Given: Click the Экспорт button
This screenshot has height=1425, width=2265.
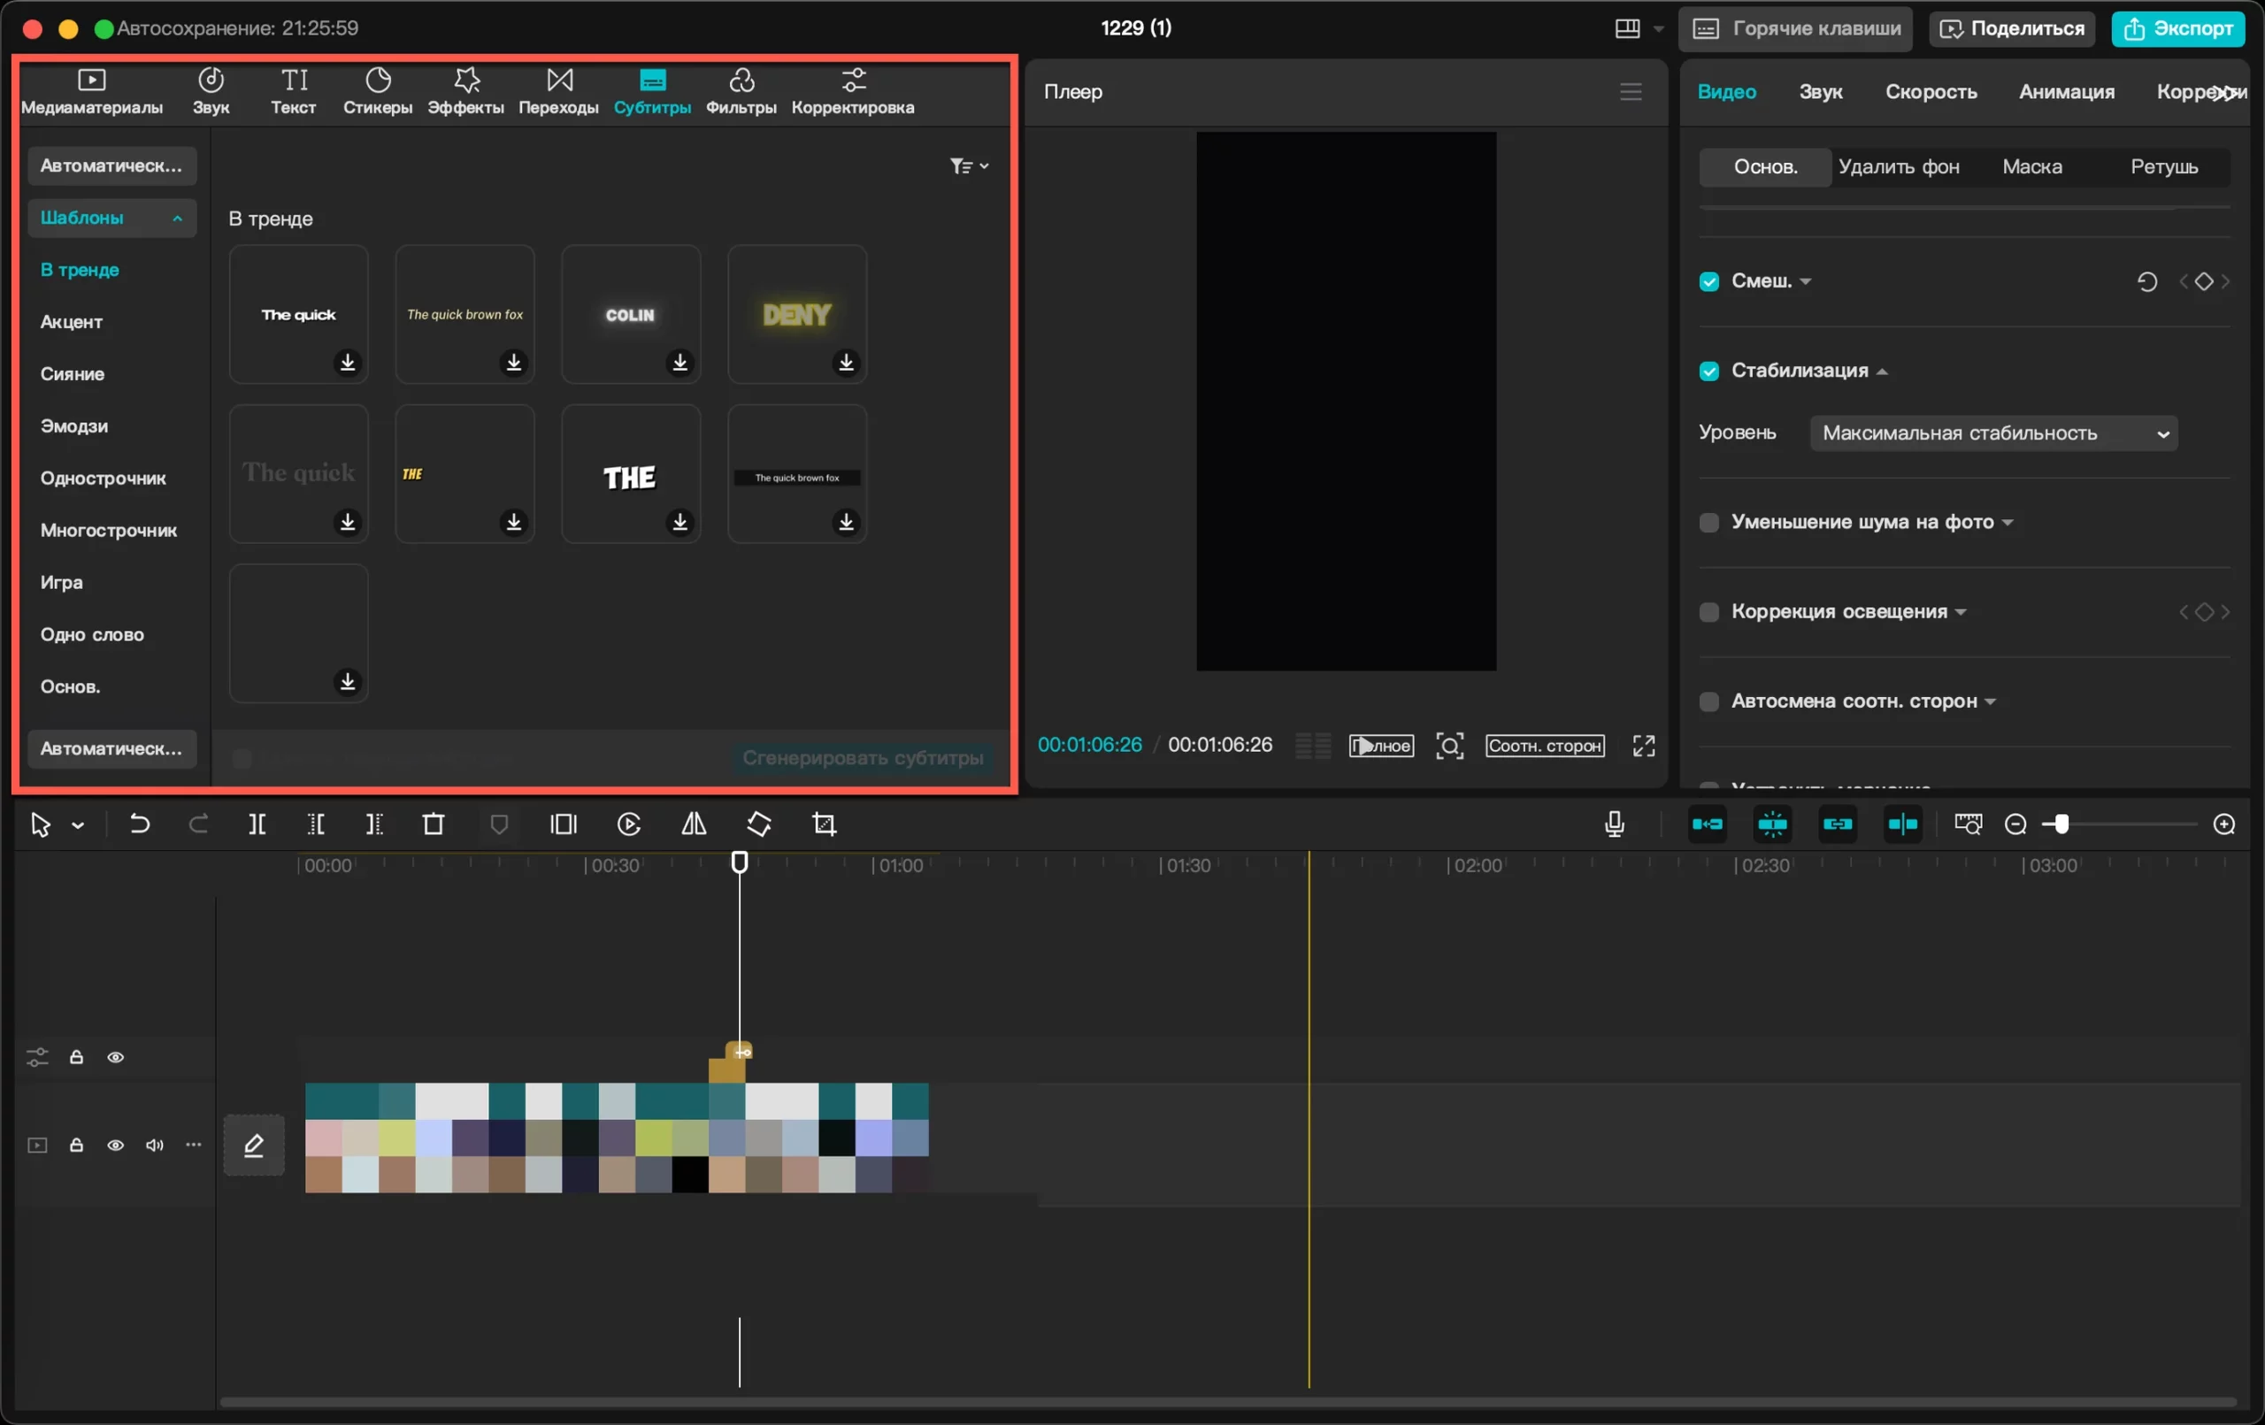Looking at the screenshot, I should pyautogui.click(x=2178, y=28).
